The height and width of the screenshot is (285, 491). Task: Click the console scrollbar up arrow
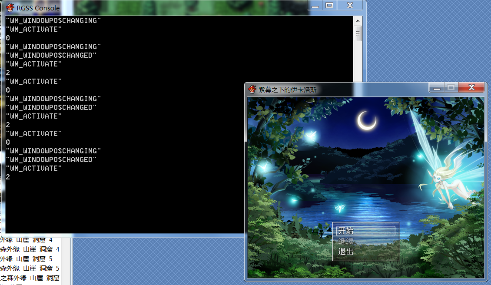pos(358,21)
